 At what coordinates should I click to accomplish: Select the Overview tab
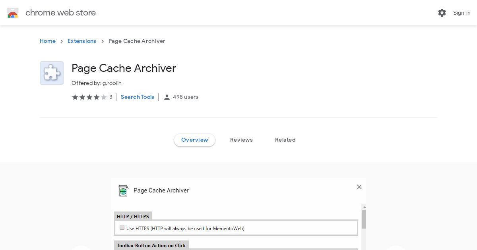click(x=195, y=140)
